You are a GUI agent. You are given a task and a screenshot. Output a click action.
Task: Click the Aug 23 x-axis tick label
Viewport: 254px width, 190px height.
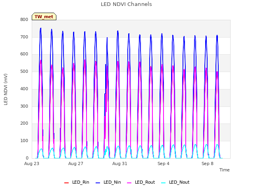[x=32, y=163]
